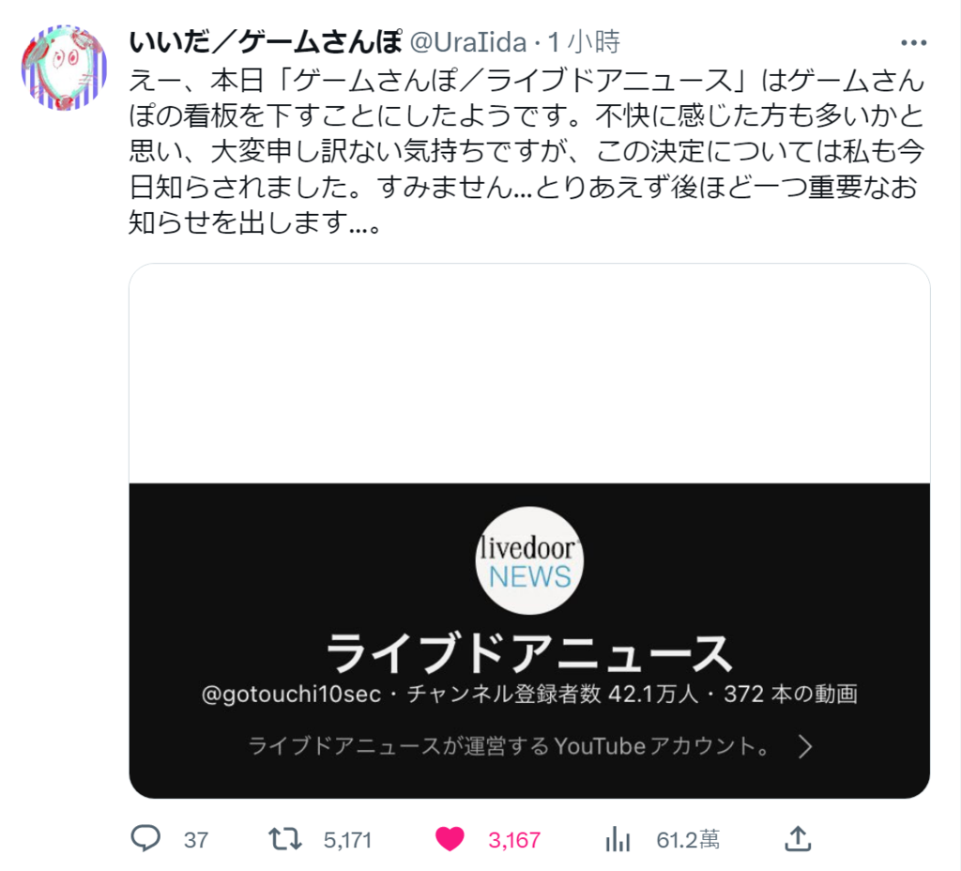This screenshot has height=871, width=961.
Task: Open the view analytics bar chart icon
Action: point(618,838)
